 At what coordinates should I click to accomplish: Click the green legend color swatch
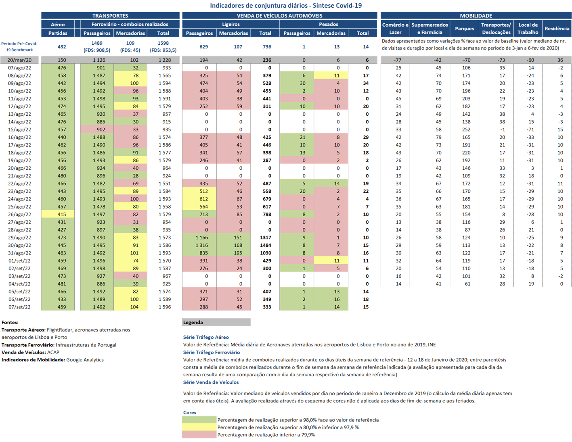coord(199,420)
